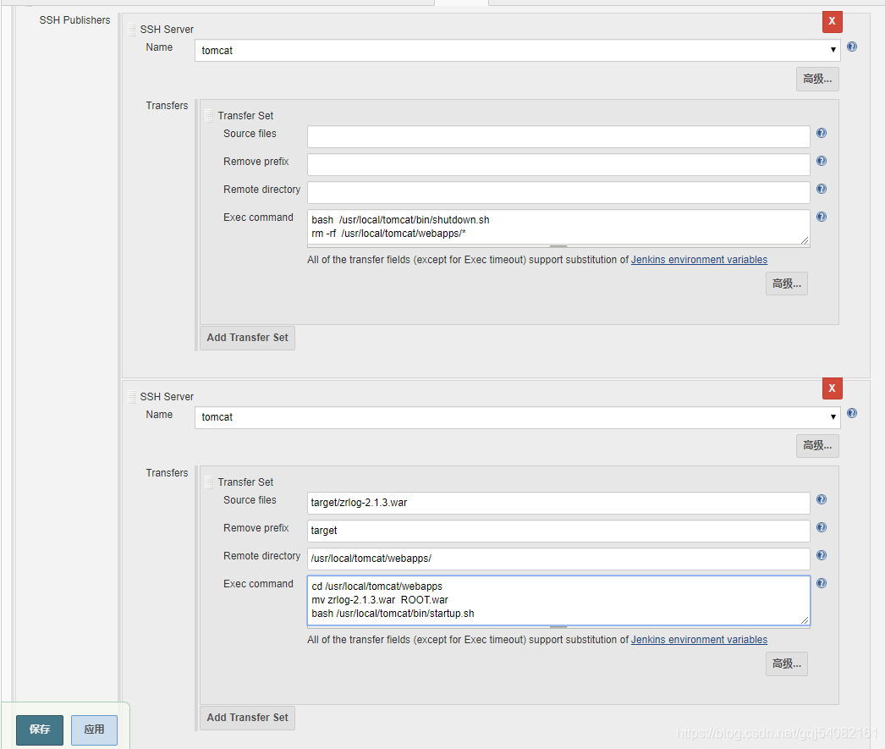Image resolution: width=885 pixels, height=749 pixels.
Task: Click Source files field with target/zrlog-2.1.3.war
Action: point(558,503)
